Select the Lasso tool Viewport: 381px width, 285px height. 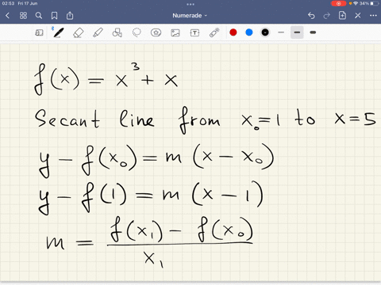[x=137, y=32]
